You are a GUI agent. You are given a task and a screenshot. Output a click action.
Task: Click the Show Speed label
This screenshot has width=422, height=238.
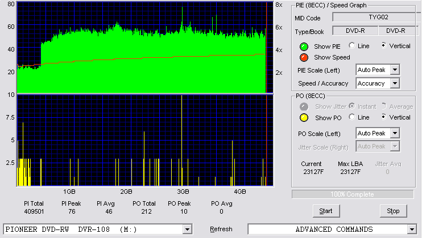(332, 57)
